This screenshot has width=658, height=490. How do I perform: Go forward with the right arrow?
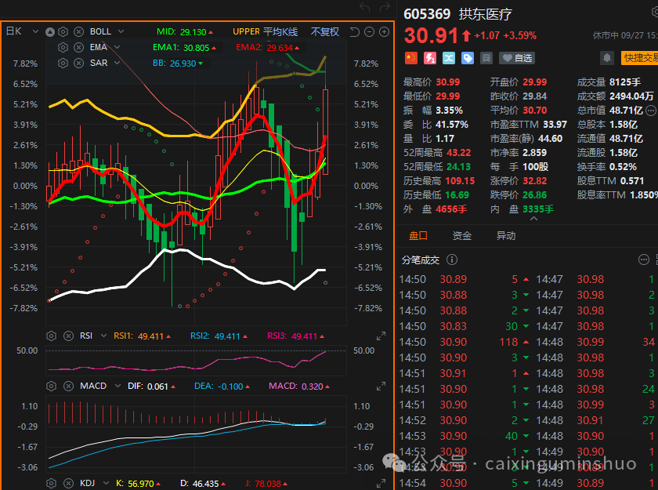pos(385,7)
